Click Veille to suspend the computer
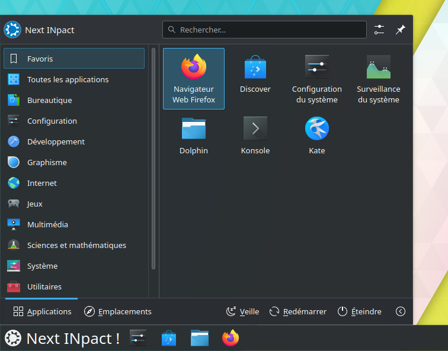 click(x=242, y=311)
